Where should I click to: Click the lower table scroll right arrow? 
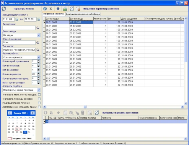pyautogui.click(x=186, y=138)
